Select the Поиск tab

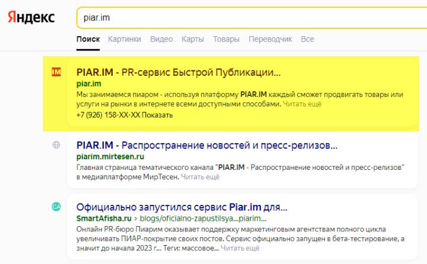tap(88, 39)
